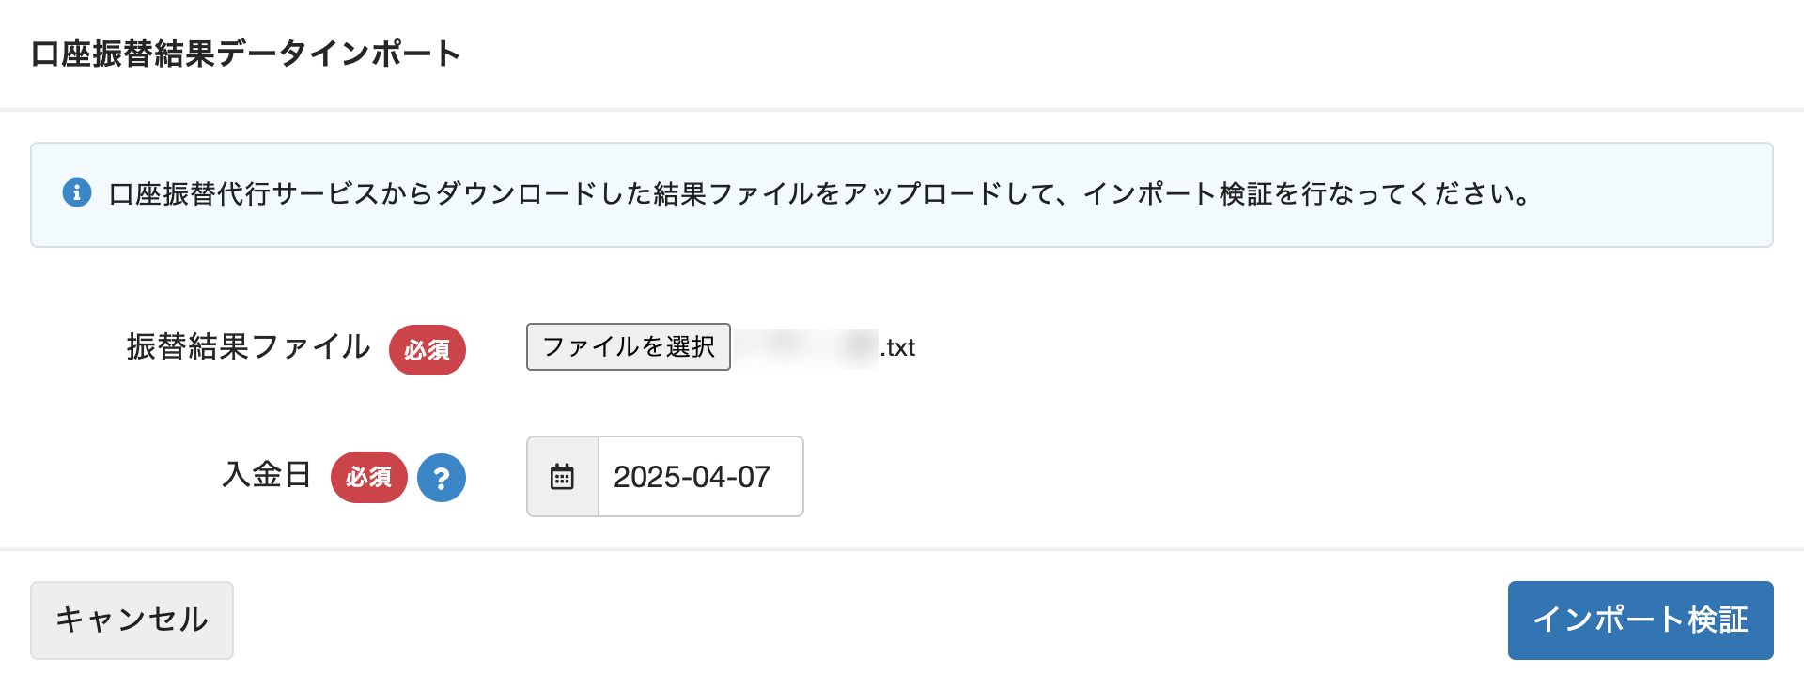Screen dimensions: 1804x689
Task: Click the キャンセル button
Action: click(x=132, y=620)
